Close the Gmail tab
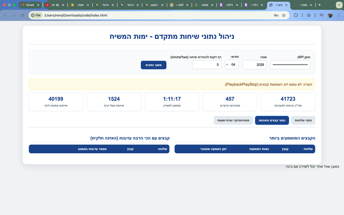The width and height of the screenshot is (344, 215). 38,5
